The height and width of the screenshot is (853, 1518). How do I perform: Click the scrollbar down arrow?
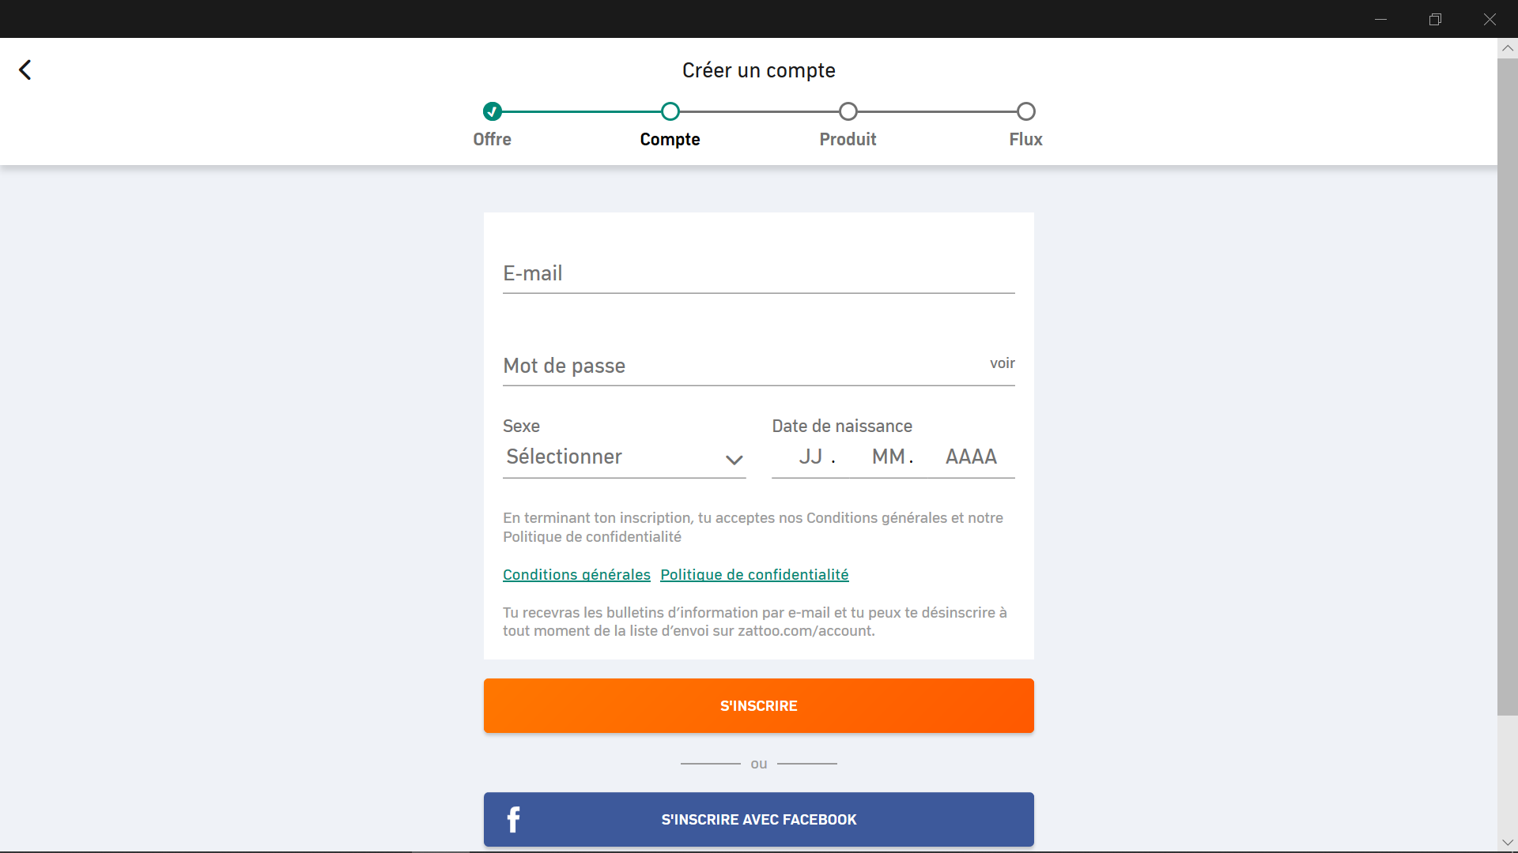point(1509,842)
